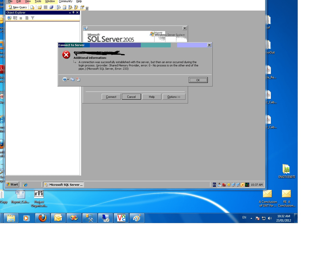Click Help in the SQL Server login window
The width and height of the screenshot is (325, 260).
click(x=152, y=97)
